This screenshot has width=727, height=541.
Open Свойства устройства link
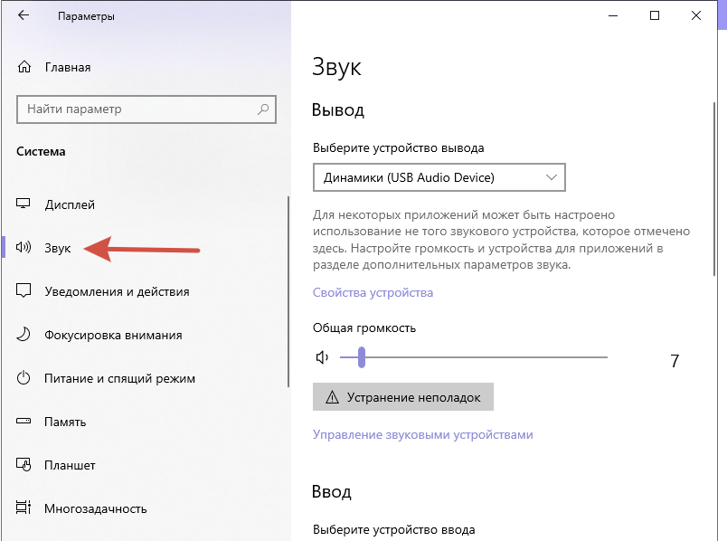pyautogui.click(x=373, y=292)
